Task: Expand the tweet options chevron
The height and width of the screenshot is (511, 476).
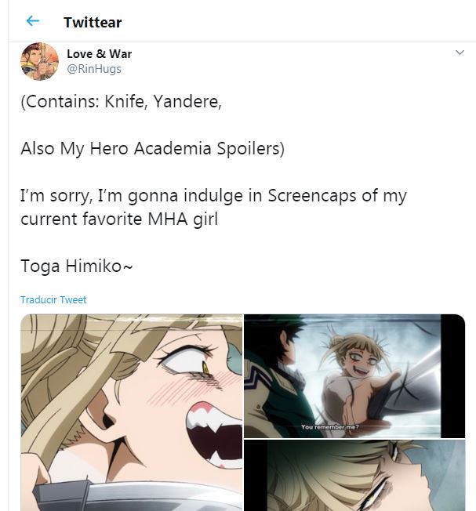Action: click(x=460, y=53)
